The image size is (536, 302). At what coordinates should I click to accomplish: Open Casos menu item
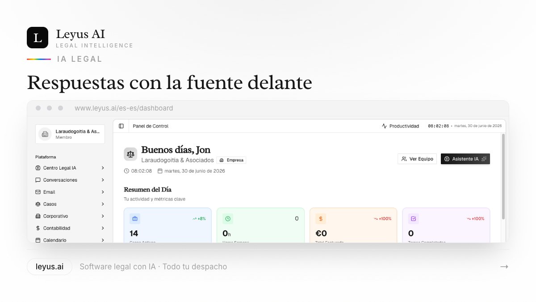[x=70, y=204]
